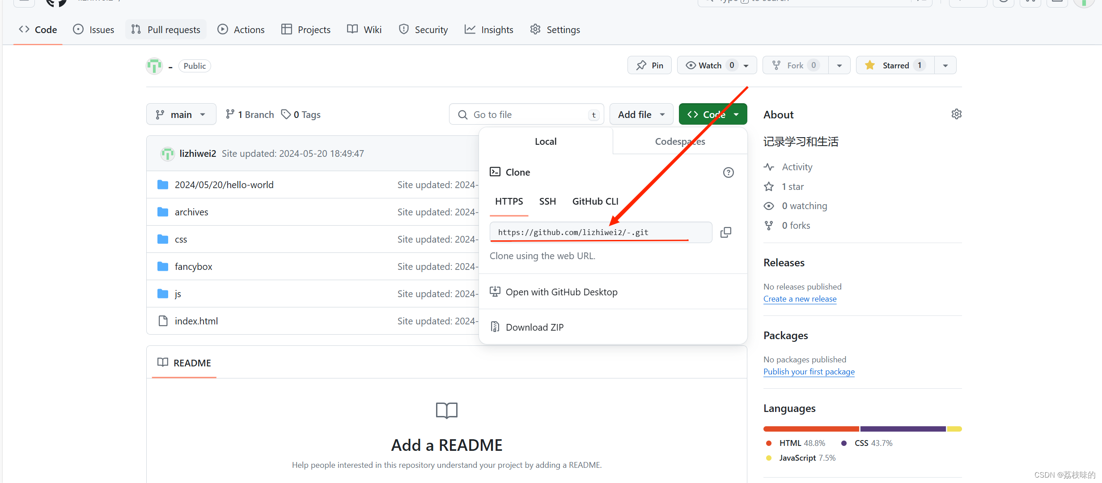The image size is (1102, 483).
Task: Copy the clone URL to clipboard
Action: pos(726,232)
